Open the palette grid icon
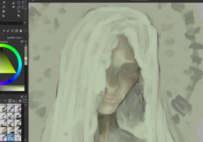Image resolution: width=203 pixels, height=142 pixels. tap(17, 31)
